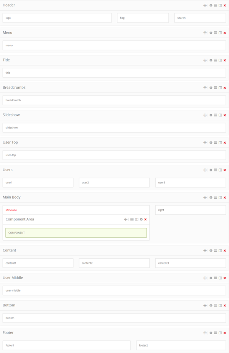
Task: Click the columns icon on Users row
Action: point(220,170)
